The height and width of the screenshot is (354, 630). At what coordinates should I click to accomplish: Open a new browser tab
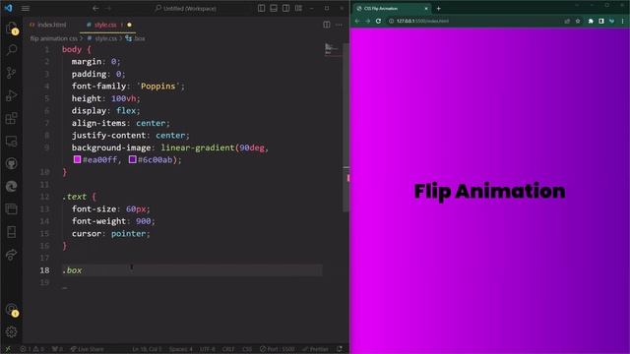click(x=439, y=9)
